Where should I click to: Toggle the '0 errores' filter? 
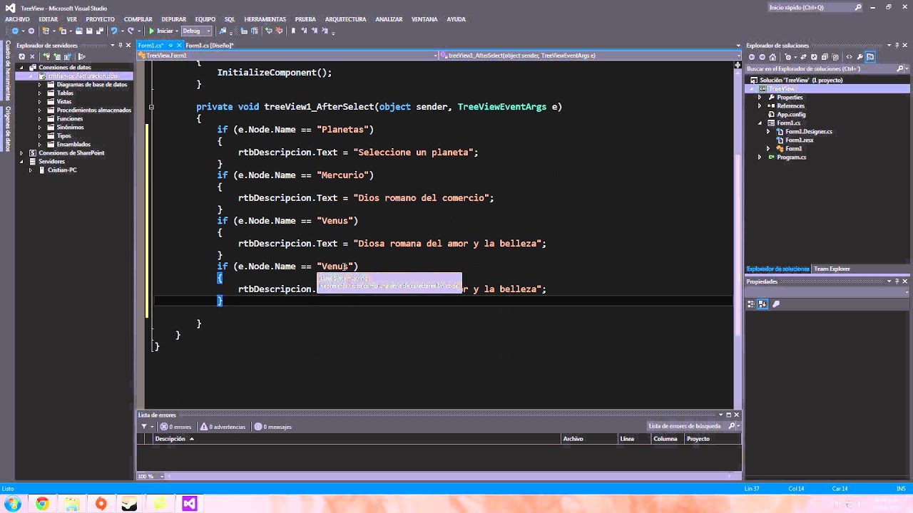175,427
